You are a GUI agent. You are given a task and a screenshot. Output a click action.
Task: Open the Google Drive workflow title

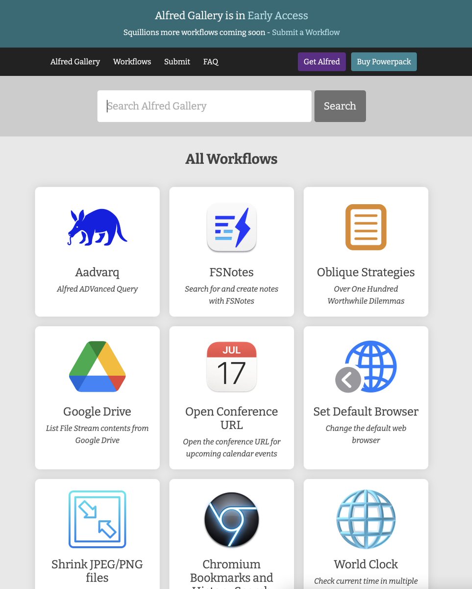coord(98,411)
